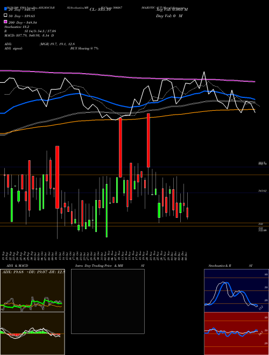
Task: Click the white 50 Day legend swatch
Action: pos(5,16)
